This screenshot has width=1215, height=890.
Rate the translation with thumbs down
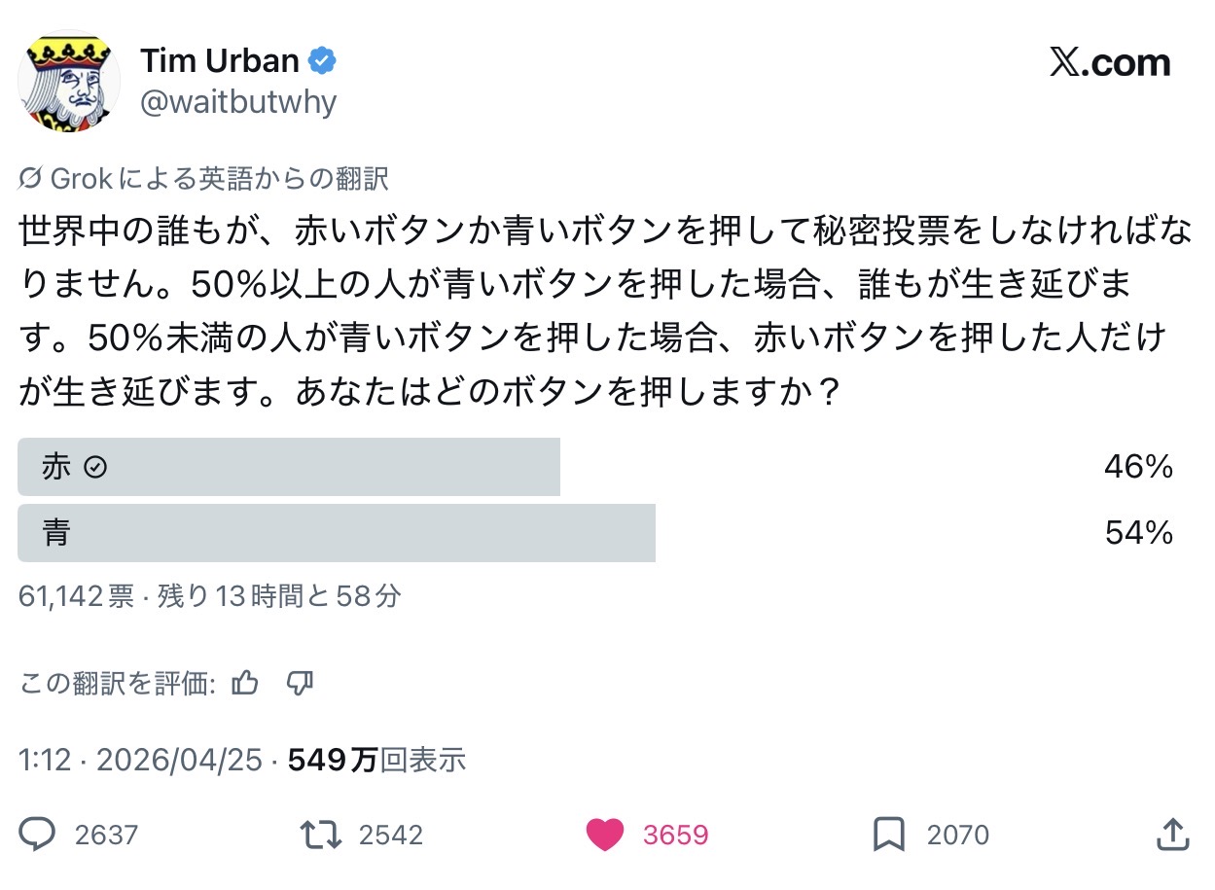tap(300, 684)
